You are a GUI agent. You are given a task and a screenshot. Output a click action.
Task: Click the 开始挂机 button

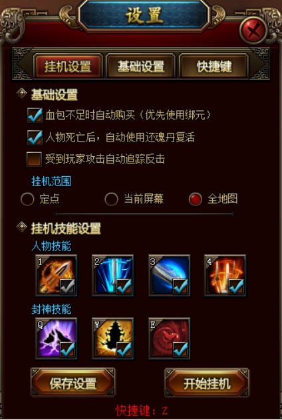[207, 383]
